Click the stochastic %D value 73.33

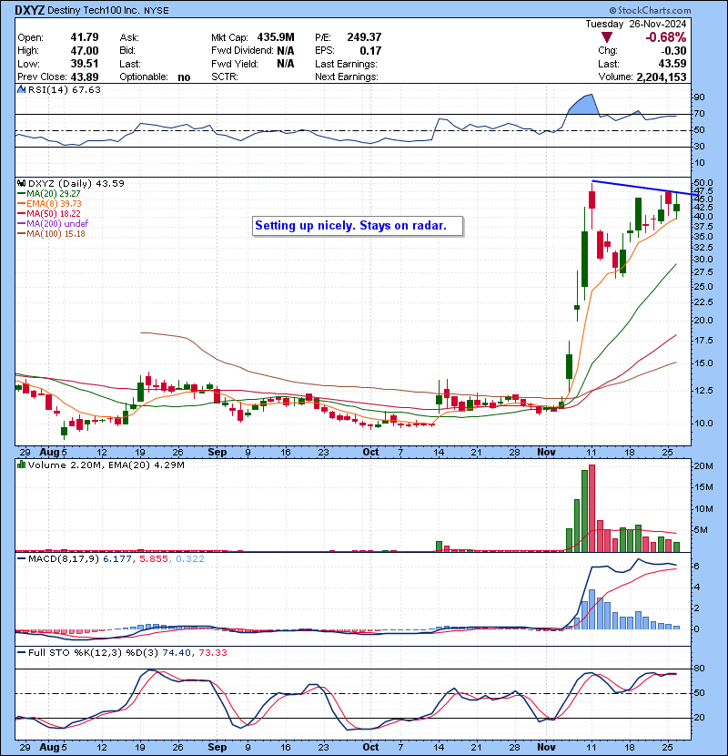click(212, 652)
